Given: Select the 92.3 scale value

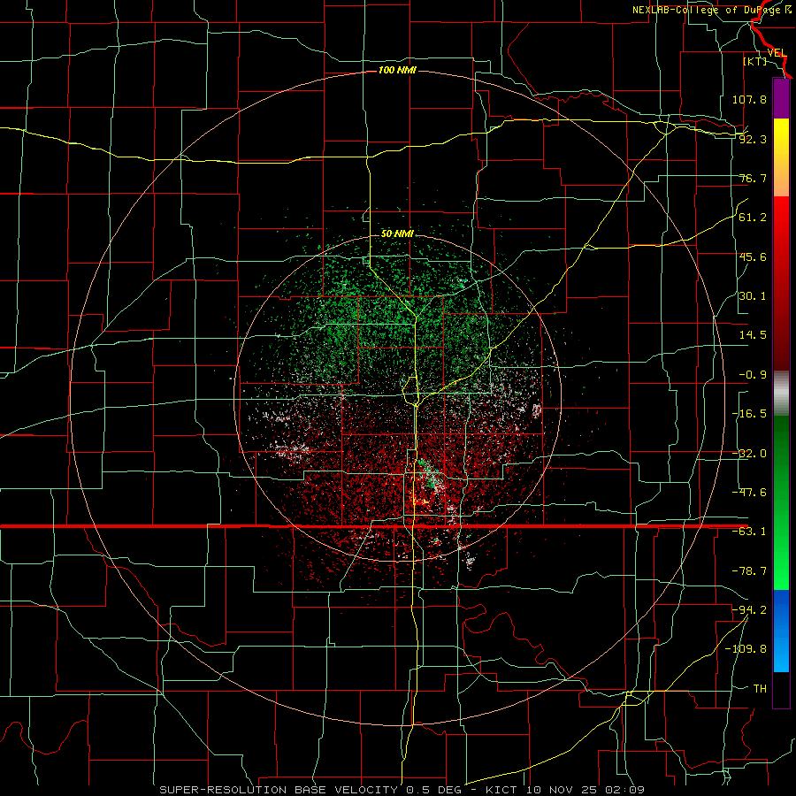Looking at the screenshot, I should [x=753, y=139].
